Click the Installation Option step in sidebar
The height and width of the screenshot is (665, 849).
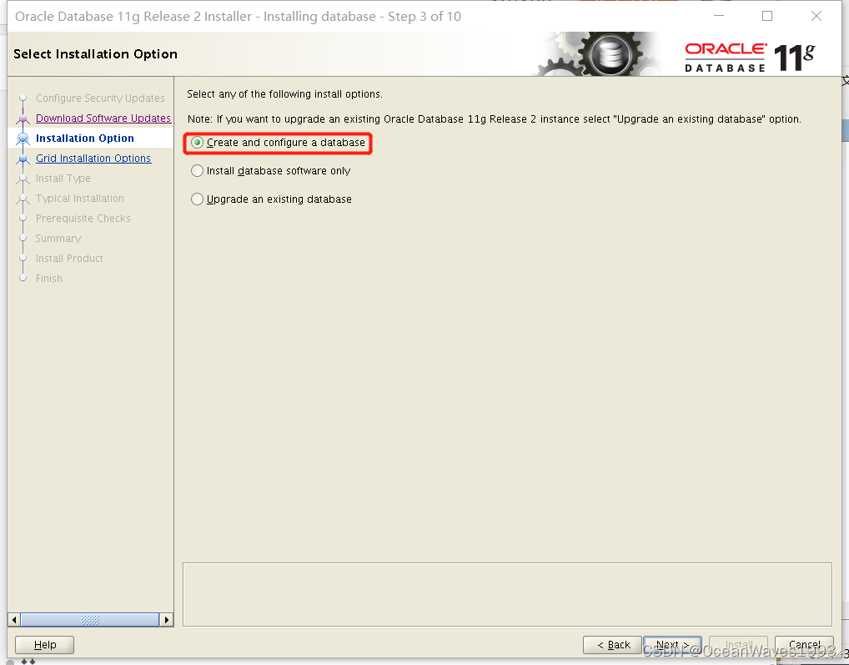click(x=84, y=139)
